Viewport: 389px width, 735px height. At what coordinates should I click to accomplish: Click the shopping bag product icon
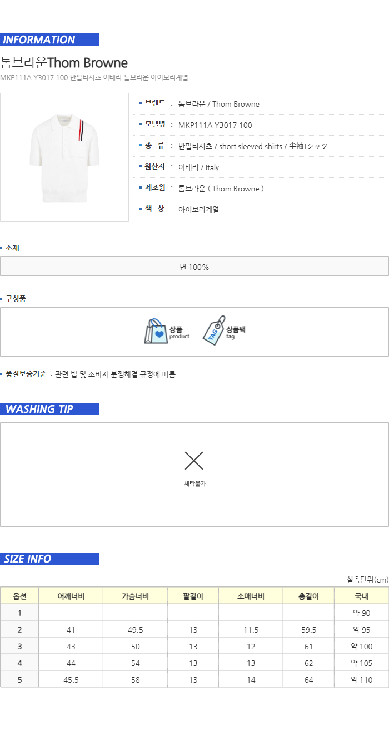(x=156, y=331)
